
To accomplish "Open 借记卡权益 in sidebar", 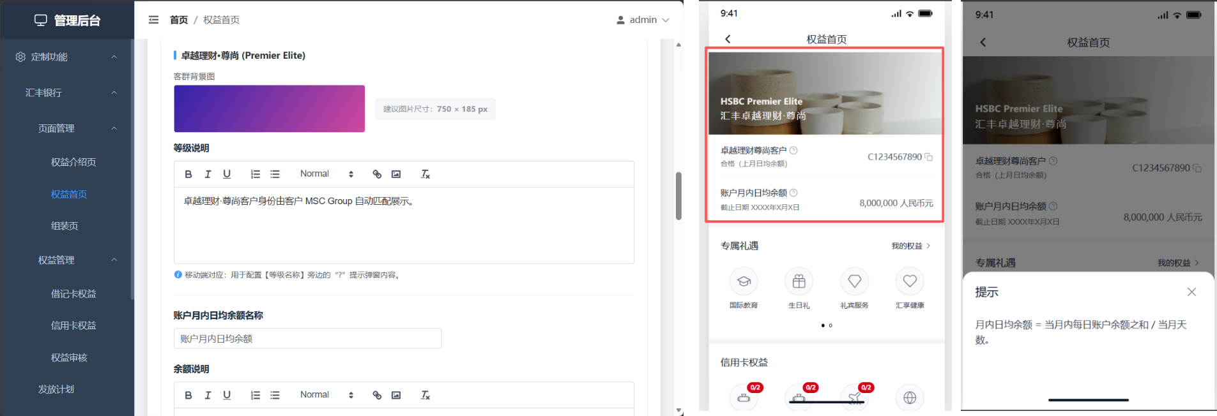I will (x=73, y=293).
